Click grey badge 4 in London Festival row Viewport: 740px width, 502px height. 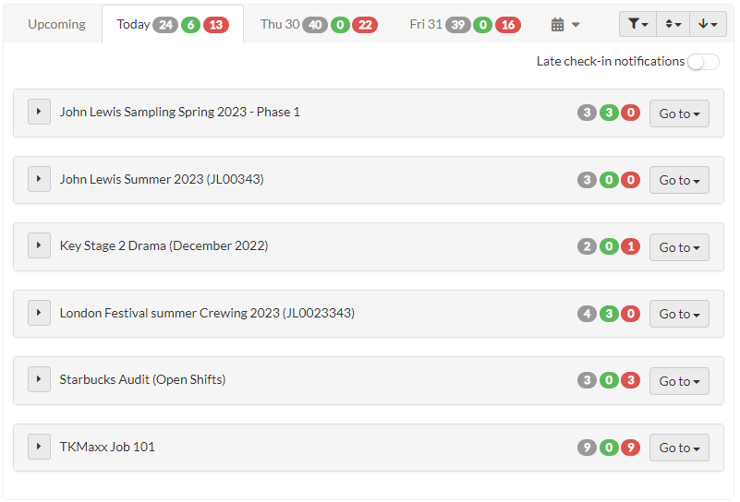(587, 314)
